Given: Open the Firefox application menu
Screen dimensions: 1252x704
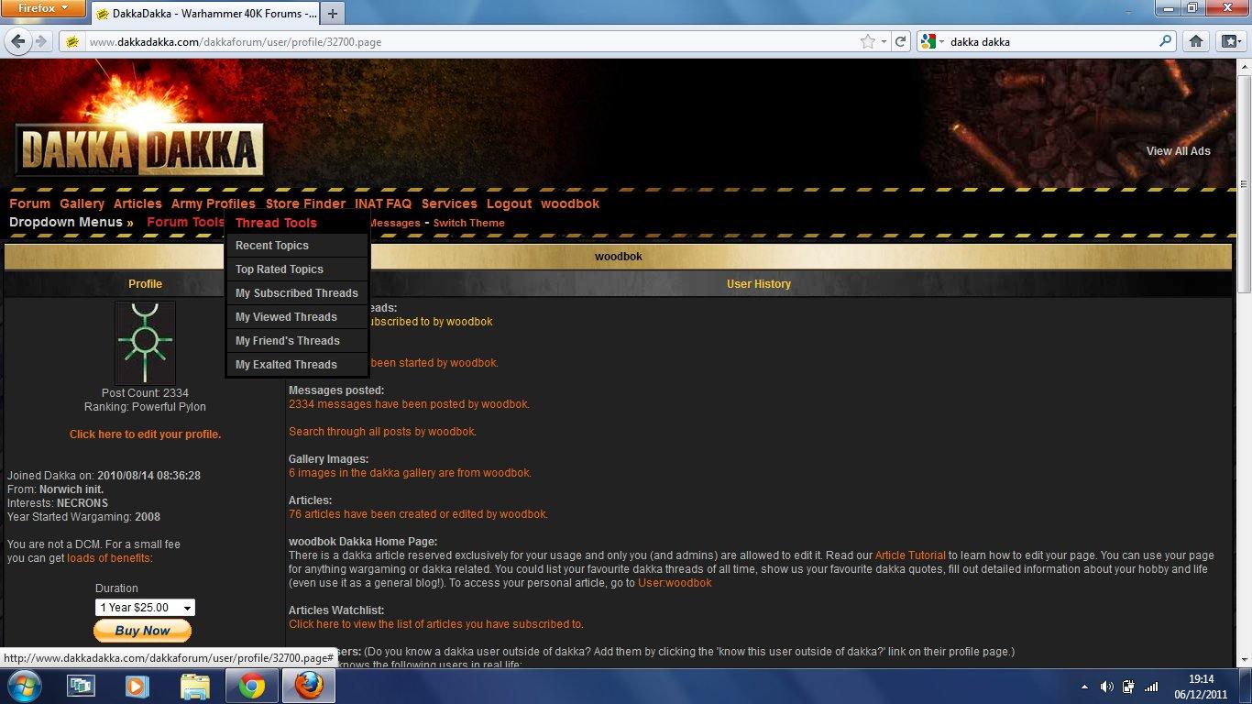Looking at the screenshot, I should click(43, 8).
